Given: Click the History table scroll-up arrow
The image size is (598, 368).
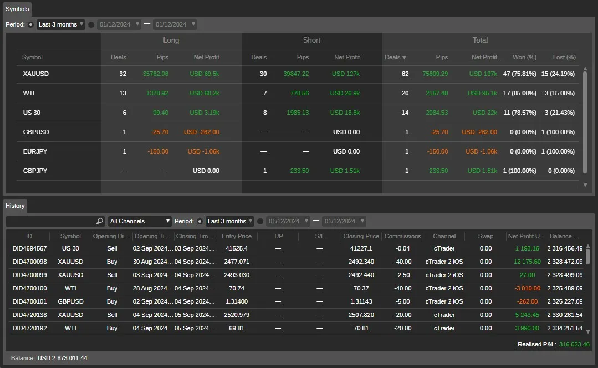Looking at the screenshot, I should [x=588, y=246].
